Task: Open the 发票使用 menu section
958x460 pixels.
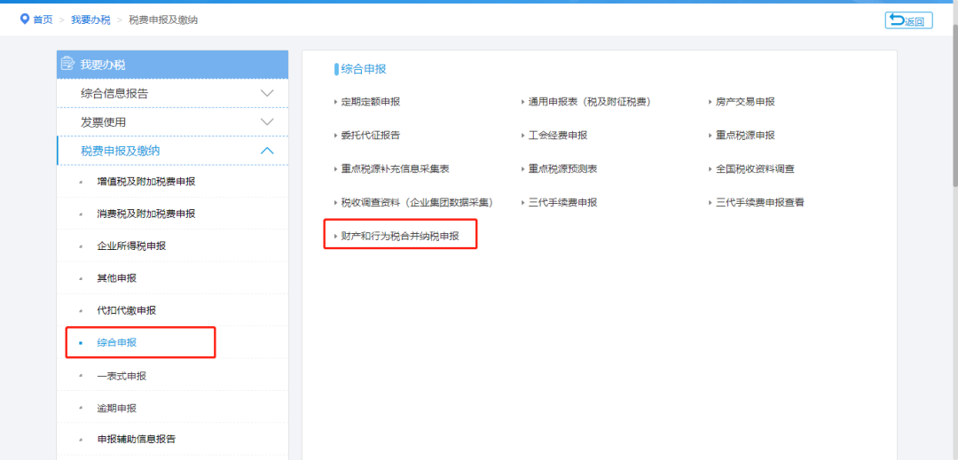Action: (172, 122)
